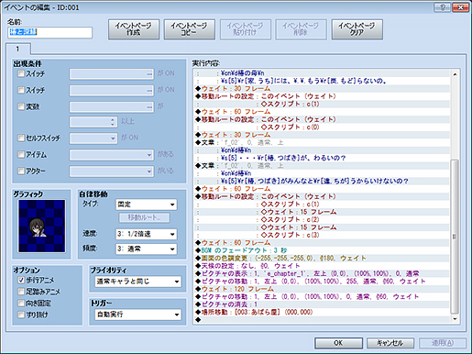This screenshot has height=354, width=472.
Task: Select the last empty command line diamond
Action: tap(198, 320)
